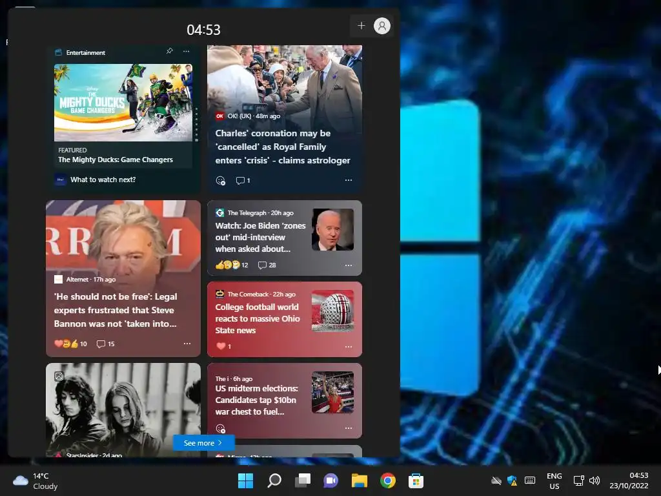Open more options on Alternet card

[187, 344]
